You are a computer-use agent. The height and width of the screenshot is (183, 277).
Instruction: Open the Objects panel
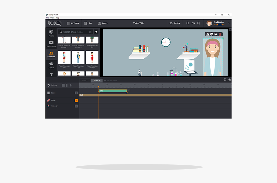(51, 65)
